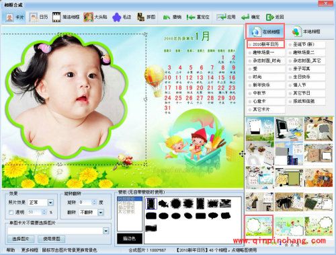Expand the 照片效果 photo effect dropdown
The width and height of the screenshot is (336, 255).
coord(50,203)
